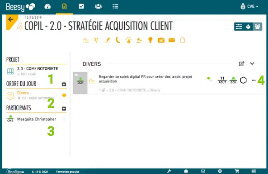Viewport: 268px width, 174px height.
Task: Collapse the DIVERS section with chevron
Action: 252,63
